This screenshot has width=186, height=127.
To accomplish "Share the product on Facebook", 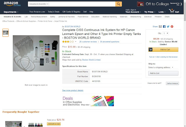I will point(164,26).
